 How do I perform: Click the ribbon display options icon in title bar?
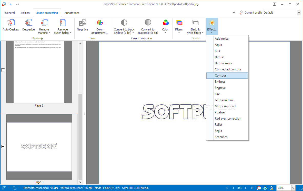(x=274, y=4)
